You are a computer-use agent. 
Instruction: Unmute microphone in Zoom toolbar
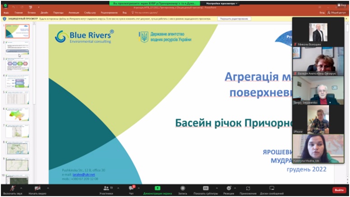(13, 188)
